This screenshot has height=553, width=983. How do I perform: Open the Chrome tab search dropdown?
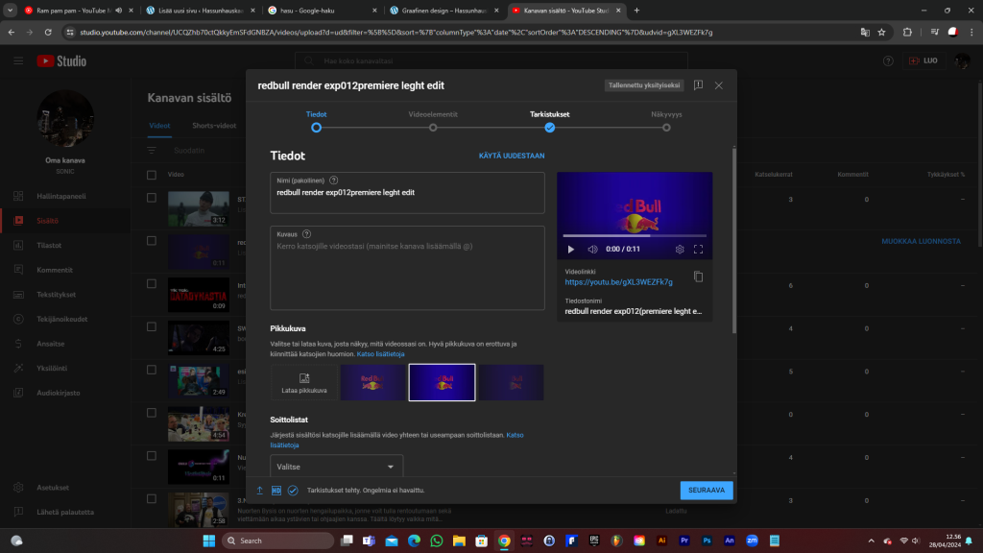click(x=10, y=10)
